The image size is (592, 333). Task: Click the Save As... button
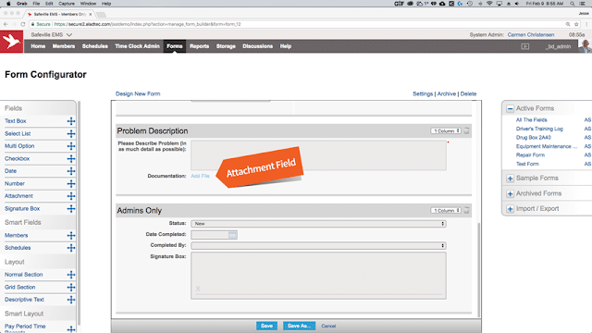(299, 326)
